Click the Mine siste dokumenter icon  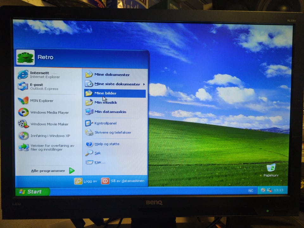tap(89, 83)
